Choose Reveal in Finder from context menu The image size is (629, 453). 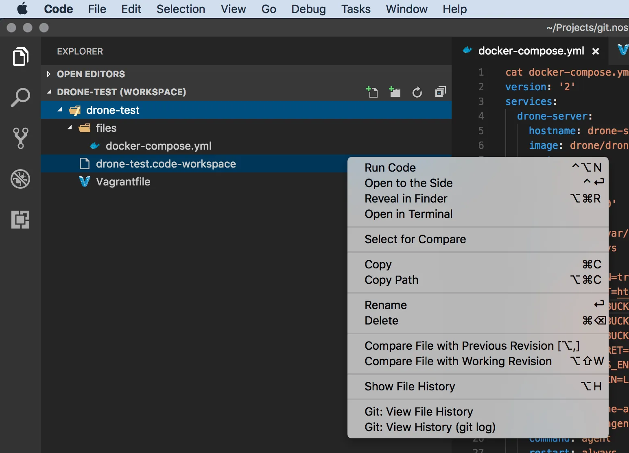406,198
